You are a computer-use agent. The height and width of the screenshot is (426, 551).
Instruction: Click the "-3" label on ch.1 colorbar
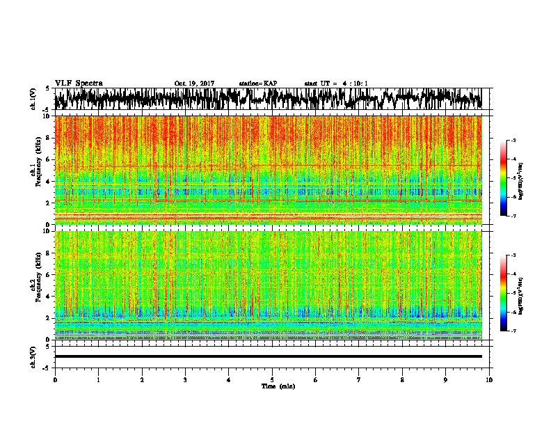[x=513, y=140]
